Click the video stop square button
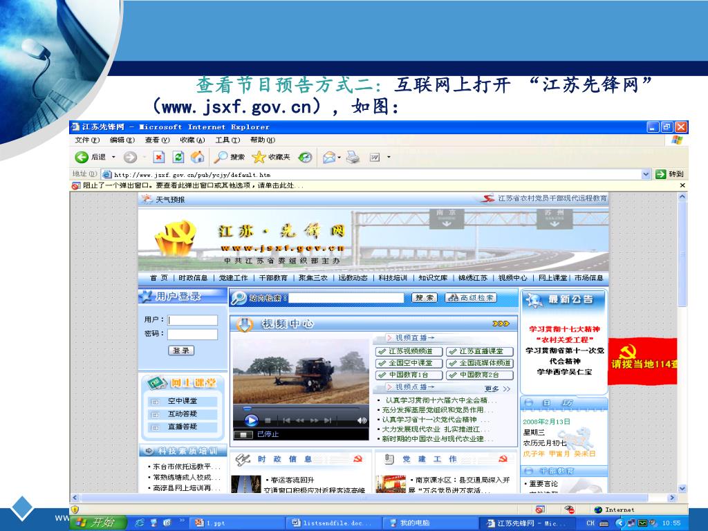The image size is (708, 531). 268,420
